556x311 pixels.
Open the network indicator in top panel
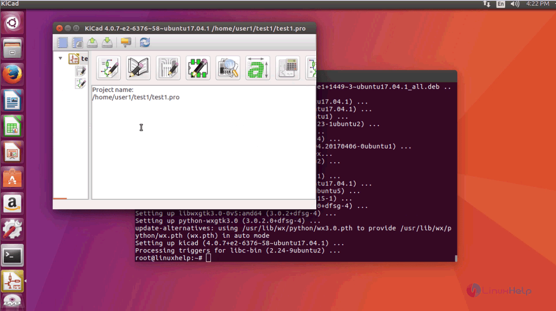[486, 4]
